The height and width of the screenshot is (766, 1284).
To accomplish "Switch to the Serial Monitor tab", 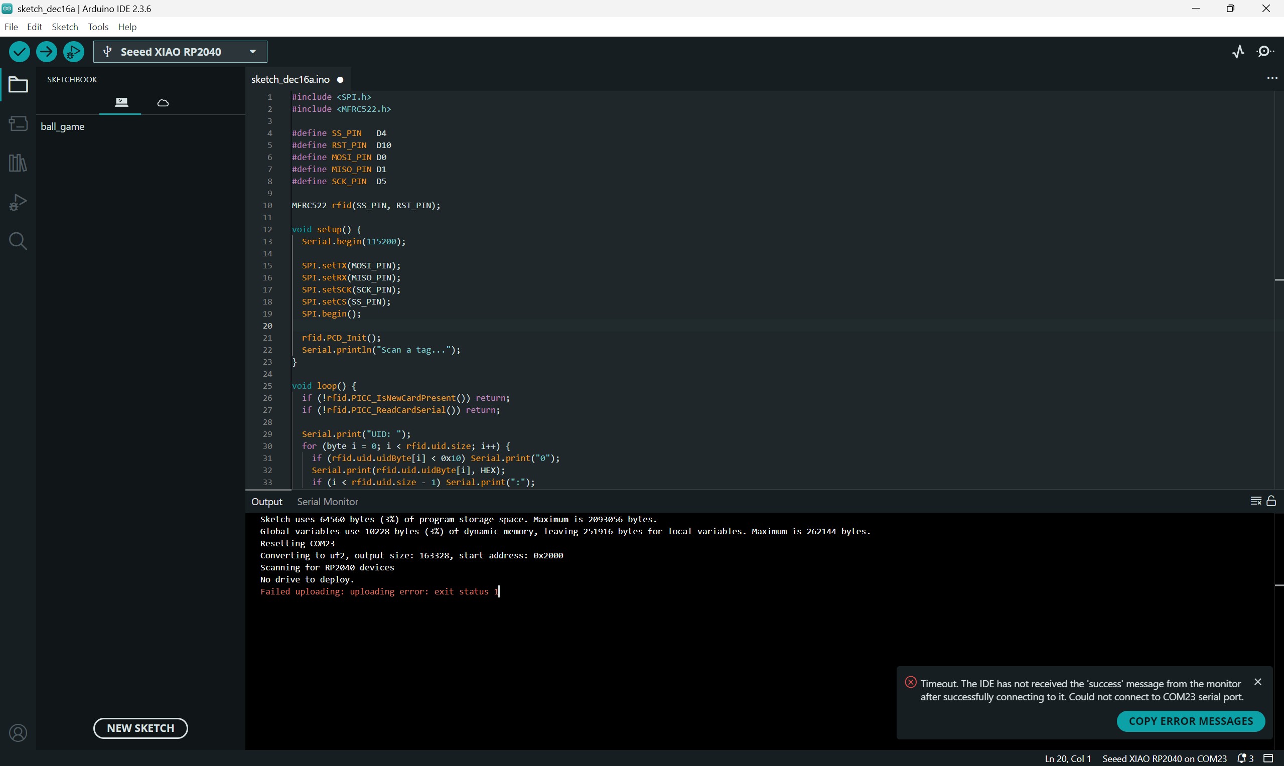I will pyautogui.click(x=327, y=501).
